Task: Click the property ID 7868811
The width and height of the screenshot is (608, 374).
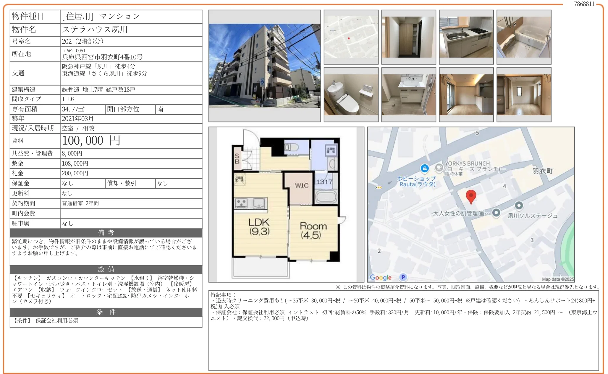Action: point(584,4)
